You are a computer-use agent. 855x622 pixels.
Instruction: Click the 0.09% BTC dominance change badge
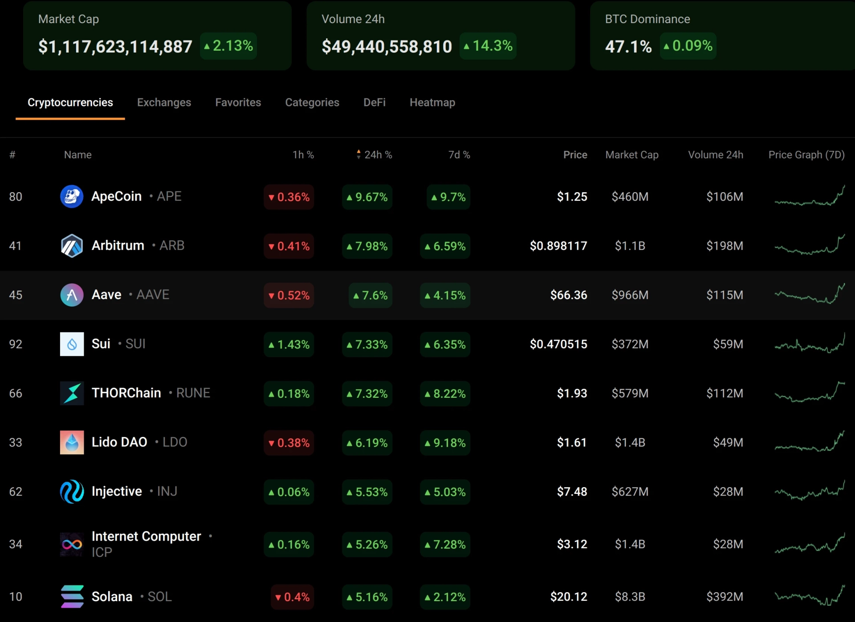(688, 46)
